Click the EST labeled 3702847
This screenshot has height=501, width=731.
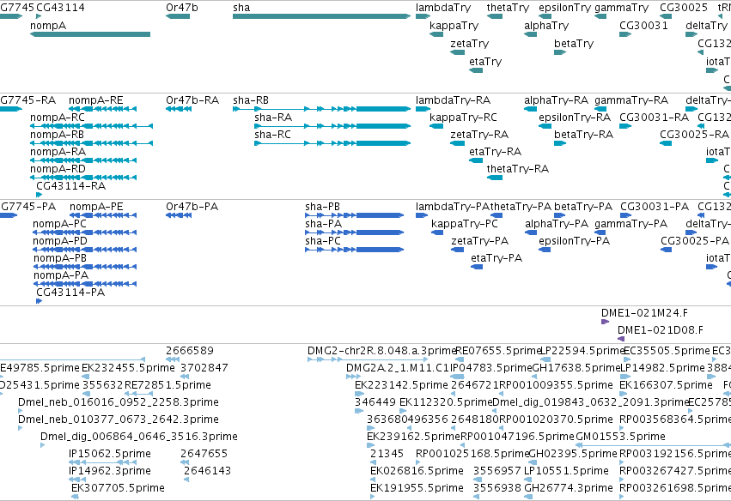click(204, 368)
